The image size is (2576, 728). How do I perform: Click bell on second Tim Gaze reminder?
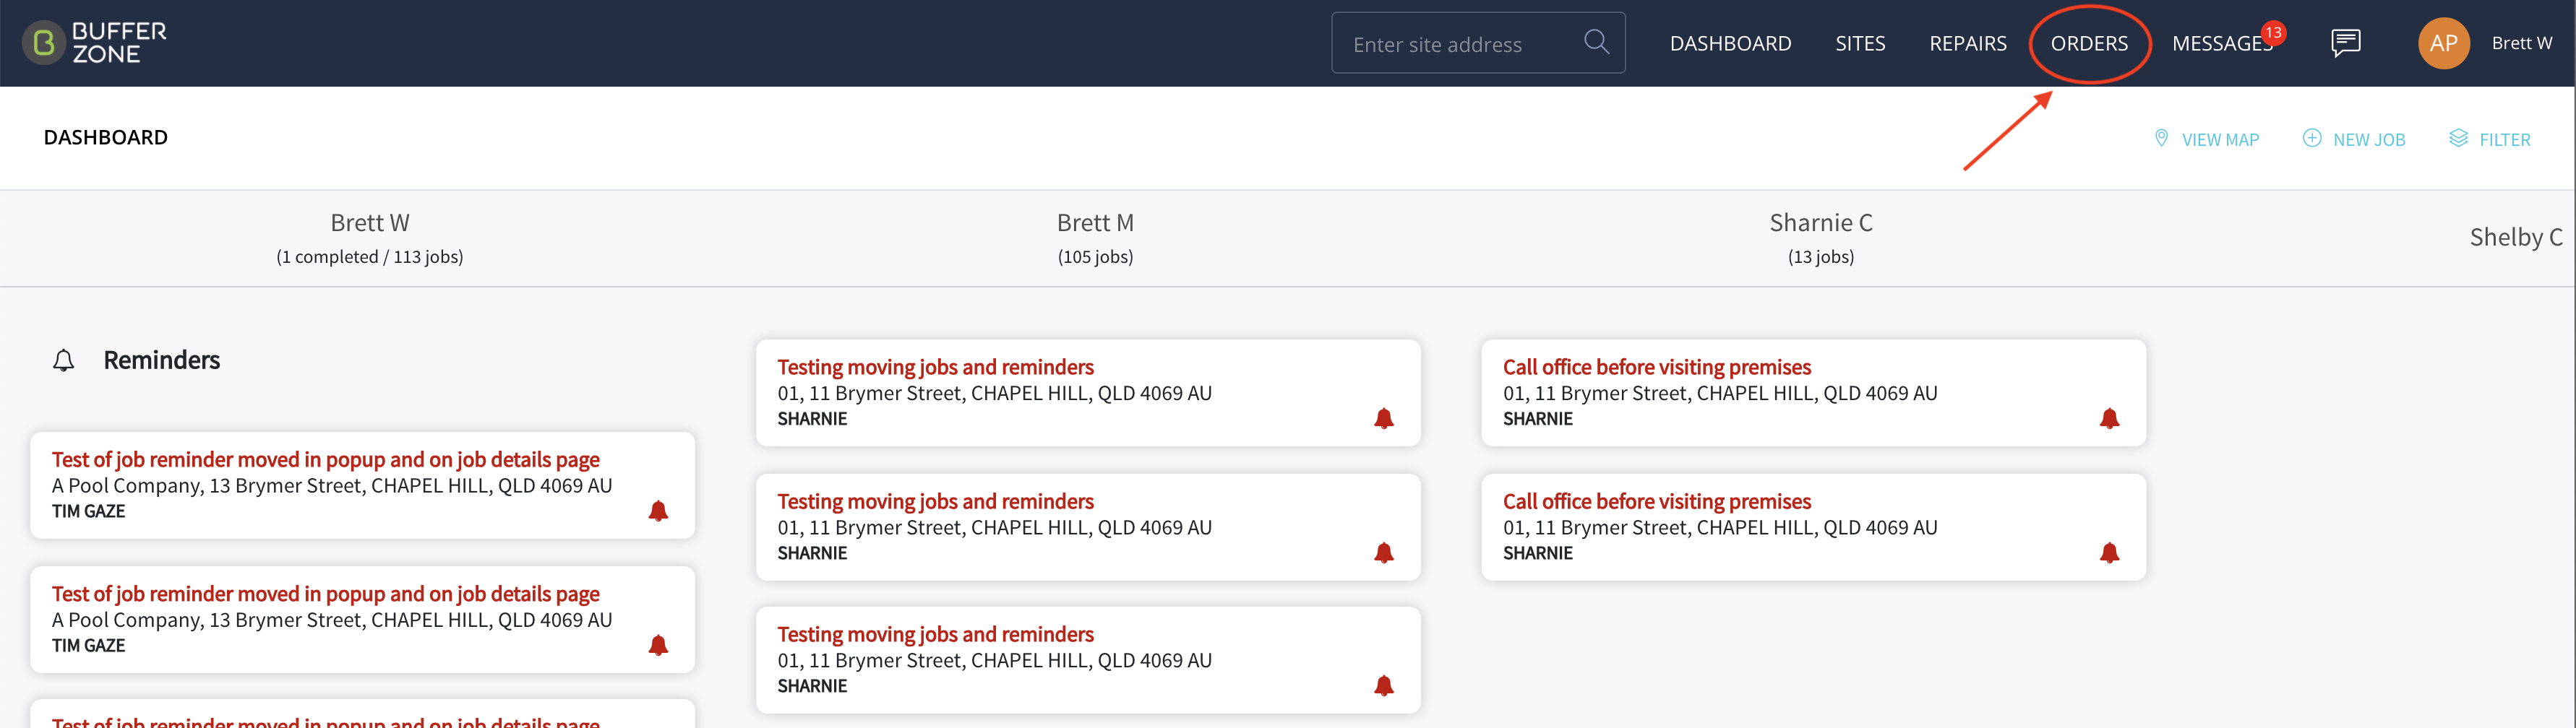click(x=658, y=645)
